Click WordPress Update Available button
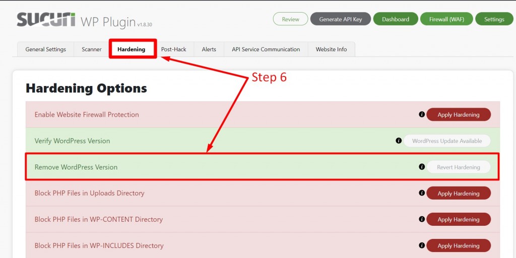 click(447, 141)
